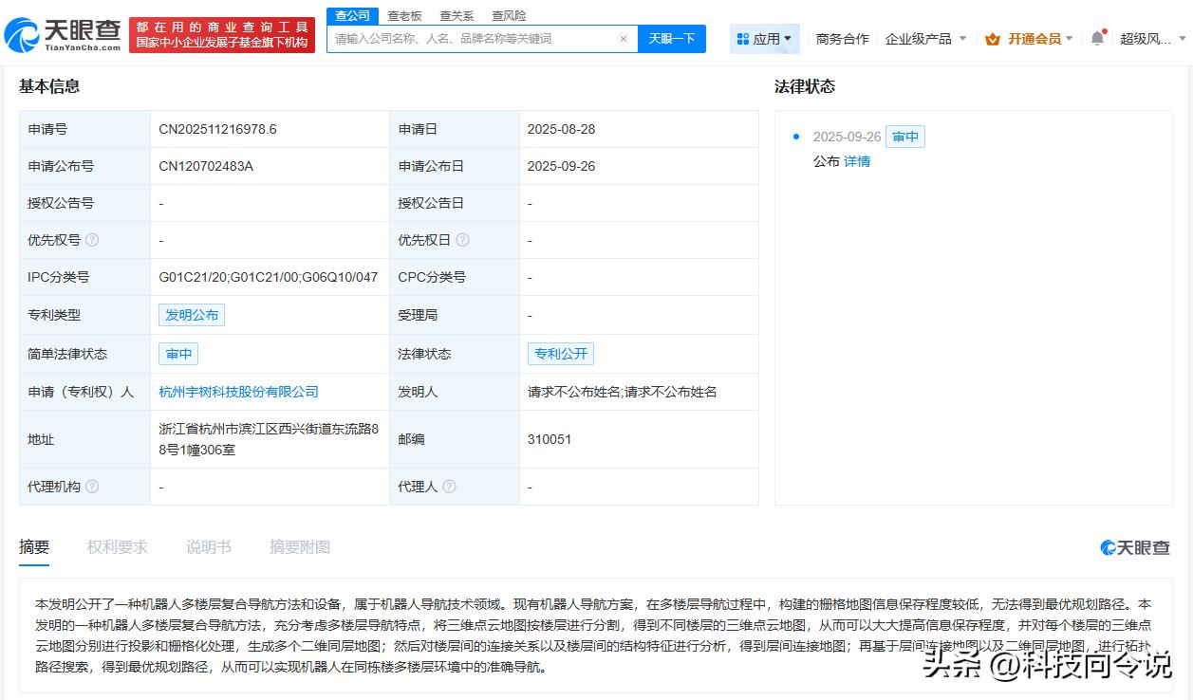The width and height of the screenshot is (1193, 700).
Task: Click the 详情 link under legal status
Action: [857, 161]
